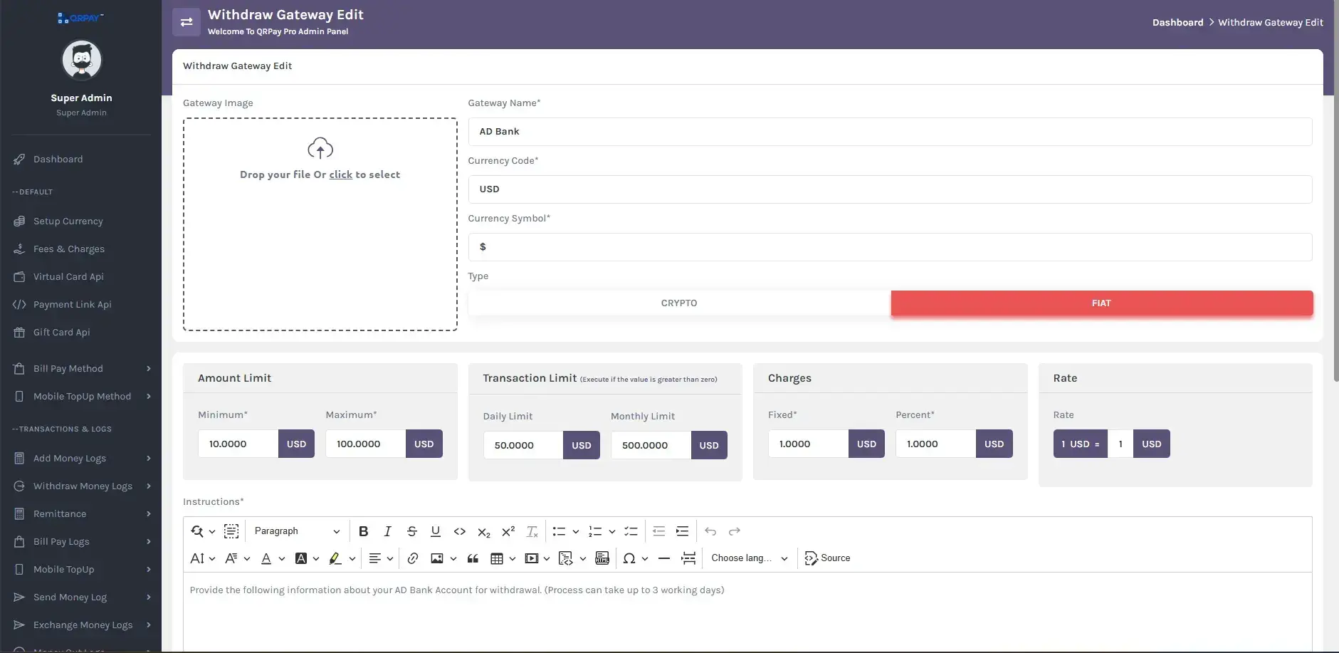Insert a link using the link icon
The height and width of the screenshot is (653, 1339).
pyautogui.click(x=412, y=558)
